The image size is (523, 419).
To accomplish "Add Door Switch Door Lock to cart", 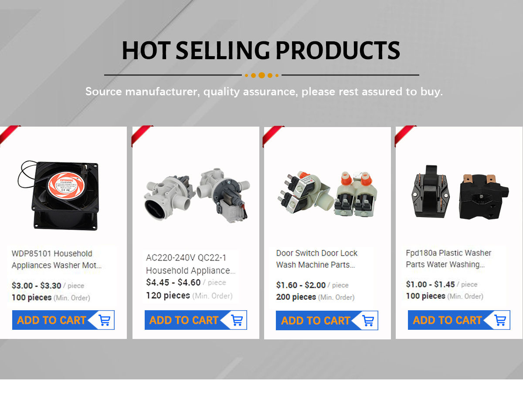I will (x=327, y=321).
